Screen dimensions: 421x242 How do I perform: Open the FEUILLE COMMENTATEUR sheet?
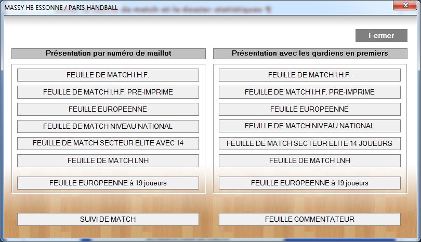tap(310, 219)
